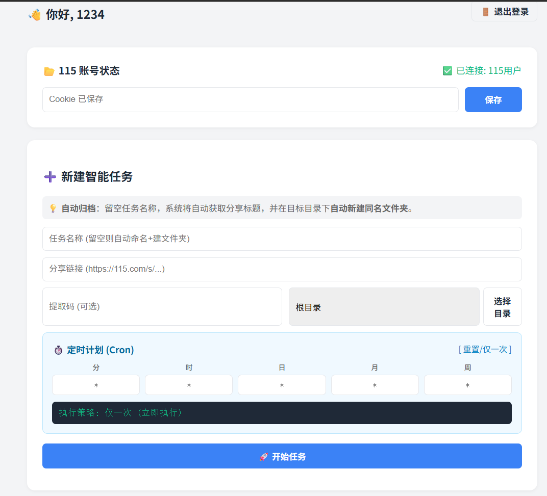Viewport: 547px width, 496px height.
Task: Start the task with 开始任务 button
Action: click(282, 456)
